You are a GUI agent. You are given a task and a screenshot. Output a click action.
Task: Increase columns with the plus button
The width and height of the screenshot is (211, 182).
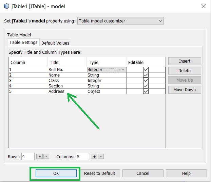[94, 156]
